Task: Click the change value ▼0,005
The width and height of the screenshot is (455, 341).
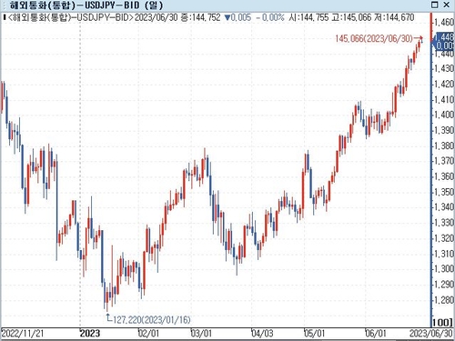Action: point(238,17)
